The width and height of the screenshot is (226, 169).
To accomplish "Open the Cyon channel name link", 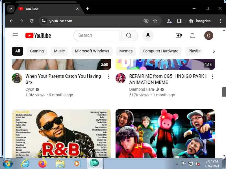I will coord(30,89).
